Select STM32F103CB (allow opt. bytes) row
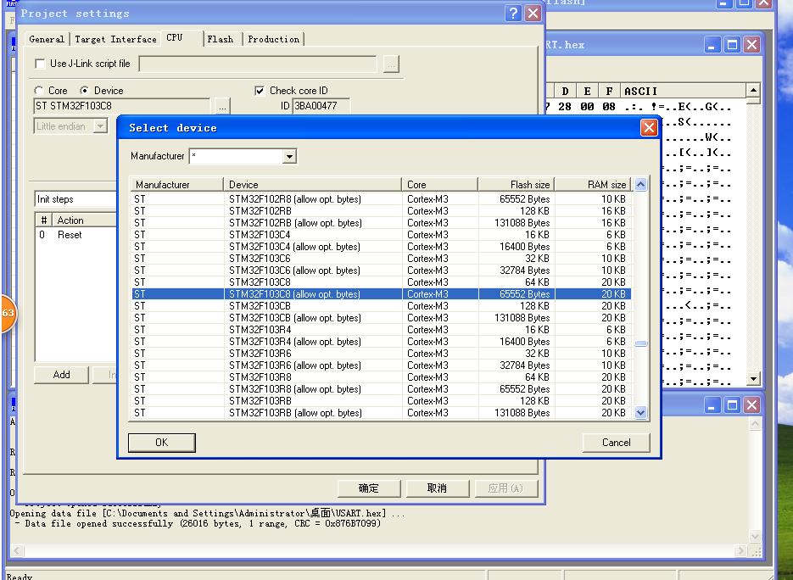 [382, 318]
